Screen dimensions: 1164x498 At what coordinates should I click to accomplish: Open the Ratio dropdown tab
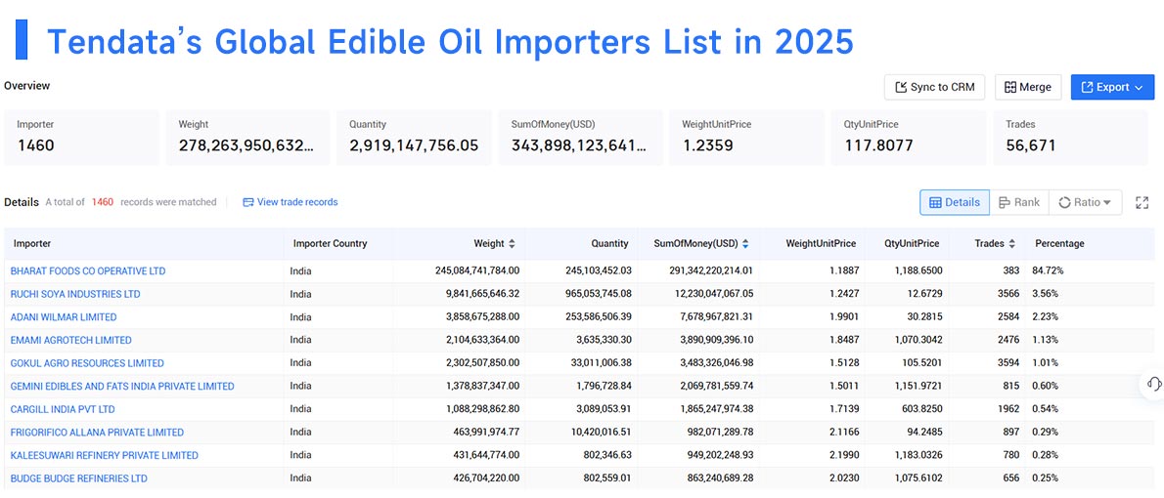1085,202
